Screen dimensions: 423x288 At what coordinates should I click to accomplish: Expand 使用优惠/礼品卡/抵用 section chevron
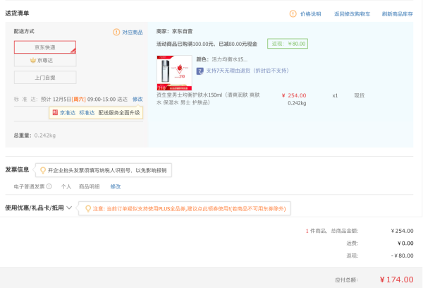(x=69, y=208)
